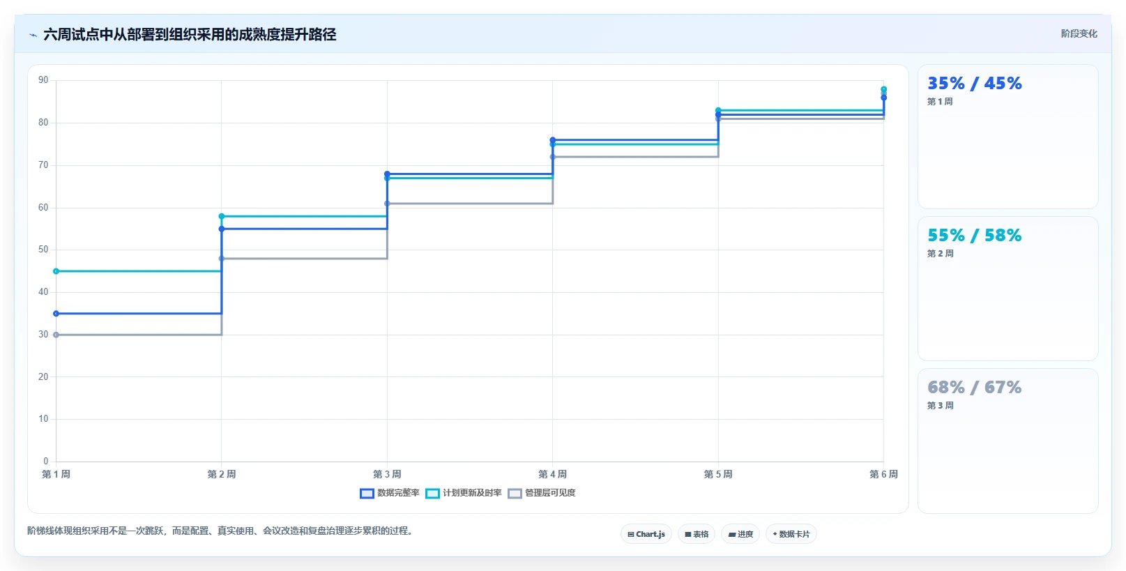This screenshot has height=571, width=1126.
Task: Click the y-axis tick label 50
Action: 43,250
